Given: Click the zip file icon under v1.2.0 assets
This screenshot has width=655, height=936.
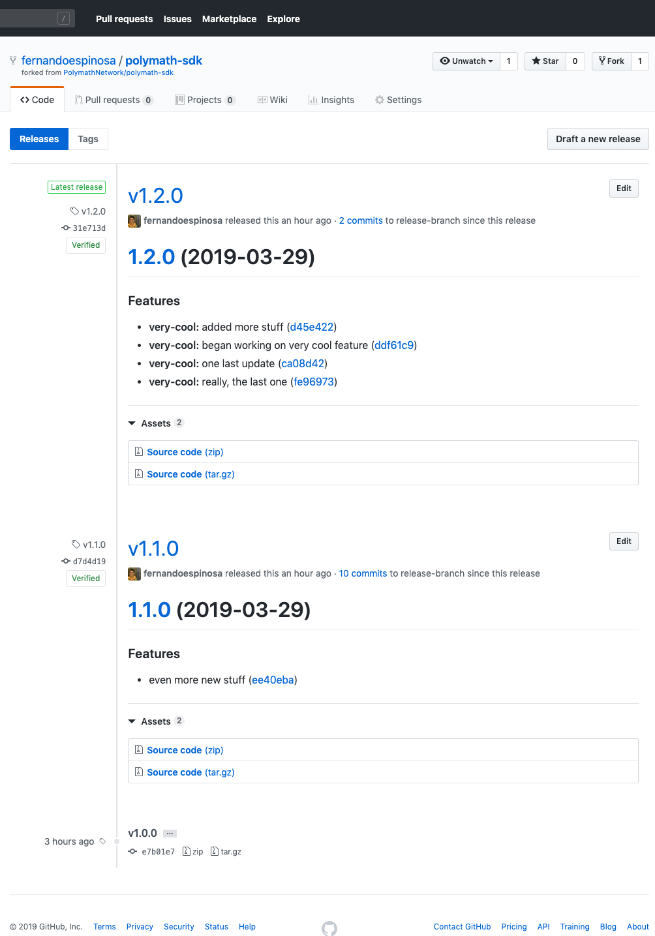Looking at the screenshot, I should point(139,451).
